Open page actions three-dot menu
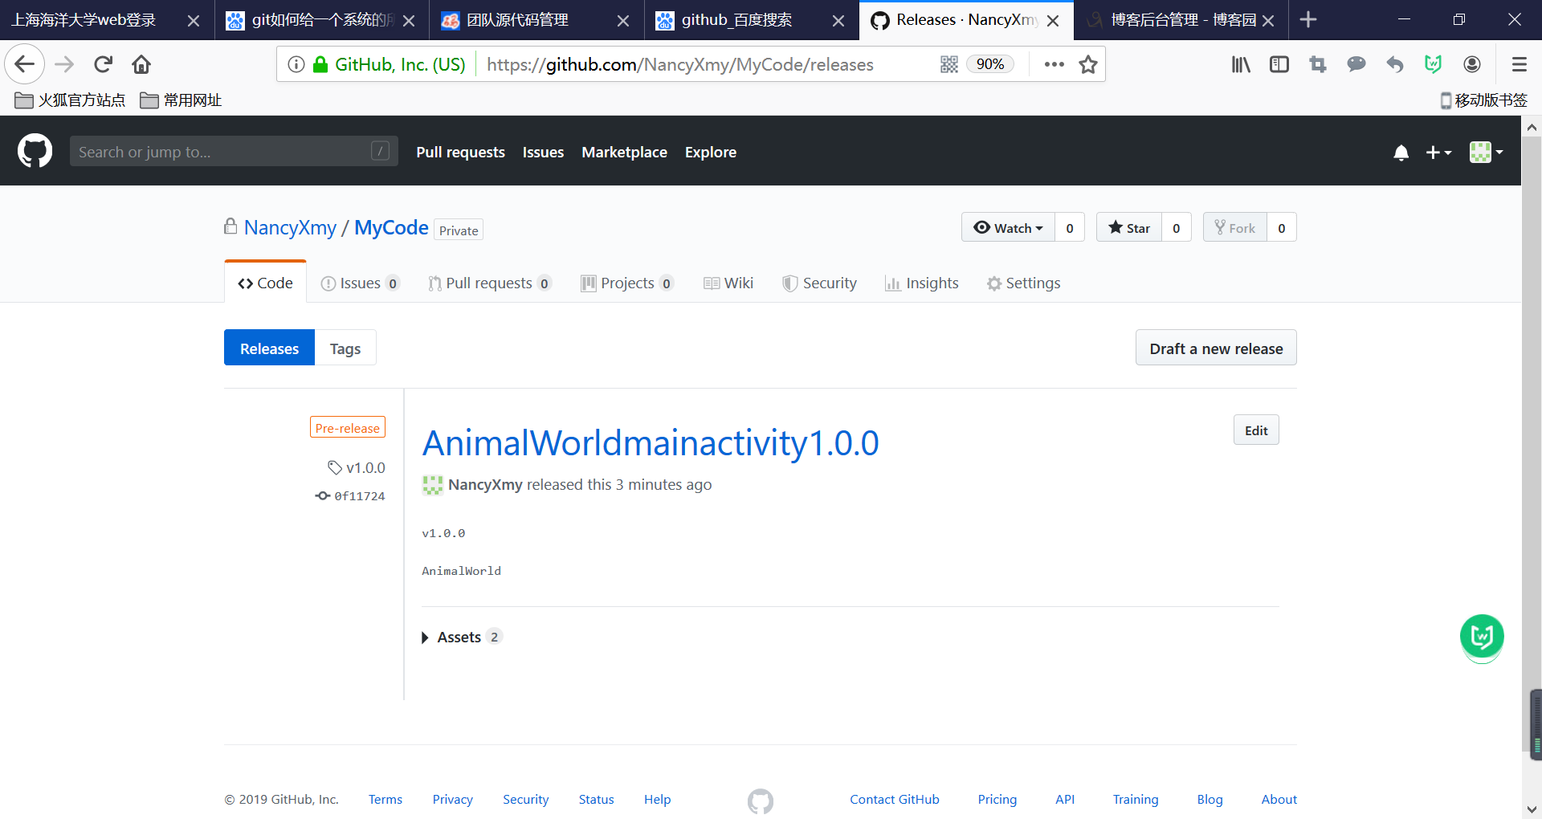 click(1054, 64)
